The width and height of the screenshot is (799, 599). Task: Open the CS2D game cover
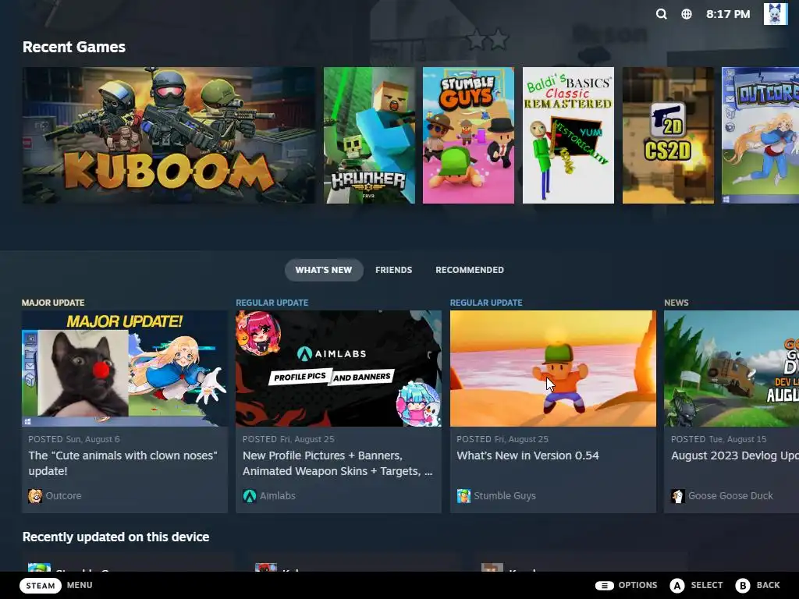668,135
